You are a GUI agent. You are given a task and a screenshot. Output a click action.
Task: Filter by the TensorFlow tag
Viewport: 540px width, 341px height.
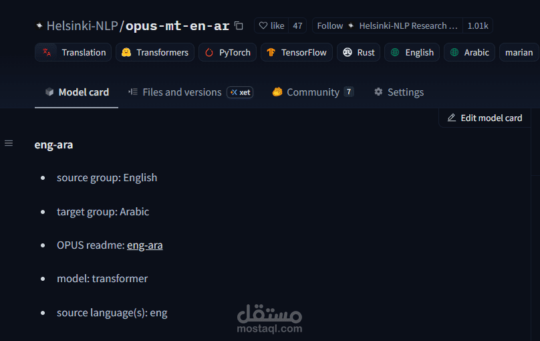(297, 52)
